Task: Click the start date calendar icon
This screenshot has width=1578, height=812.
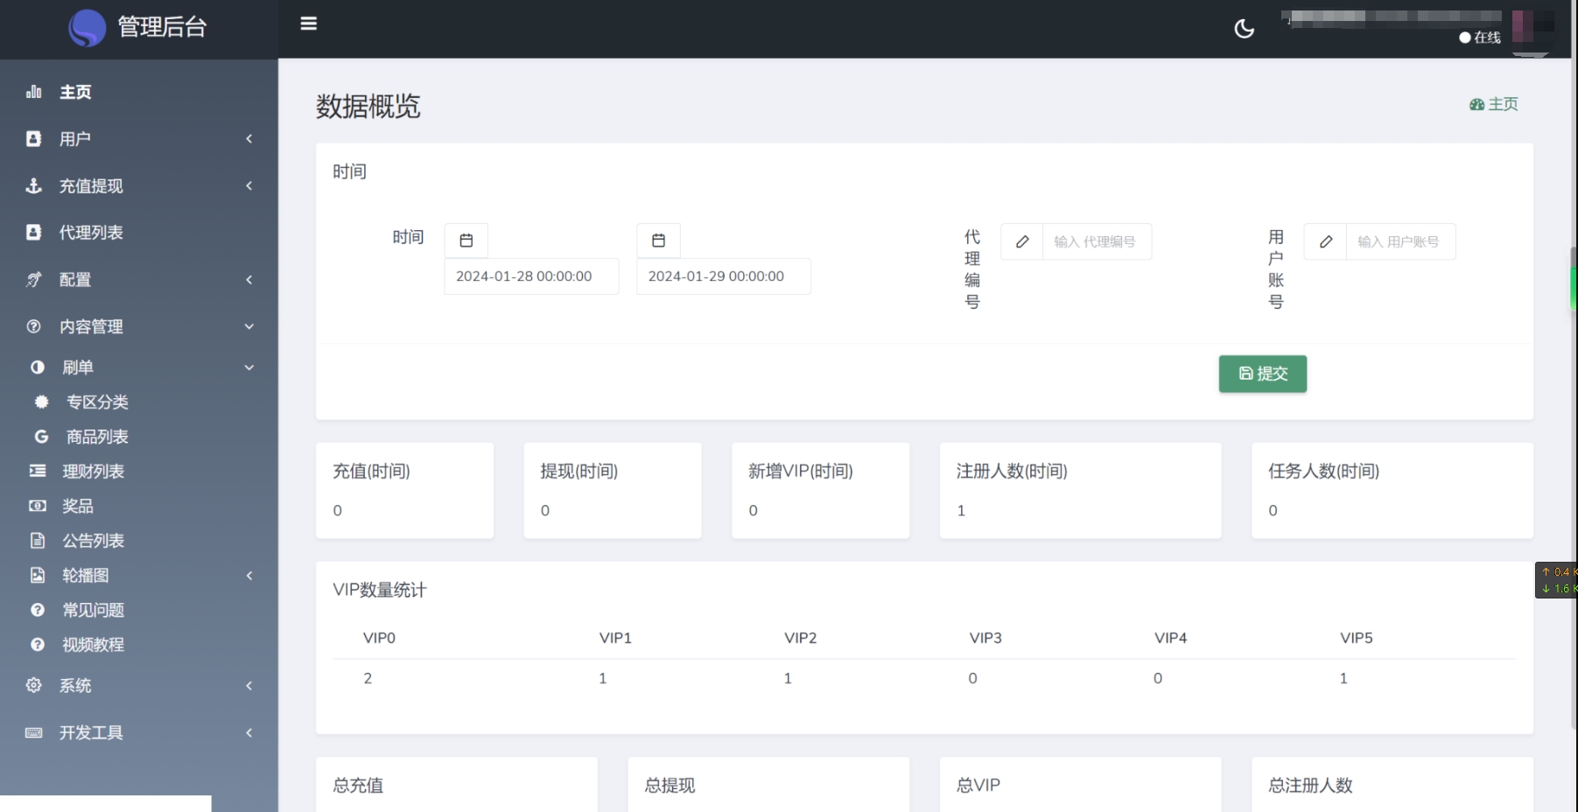Action: [466, 240]
